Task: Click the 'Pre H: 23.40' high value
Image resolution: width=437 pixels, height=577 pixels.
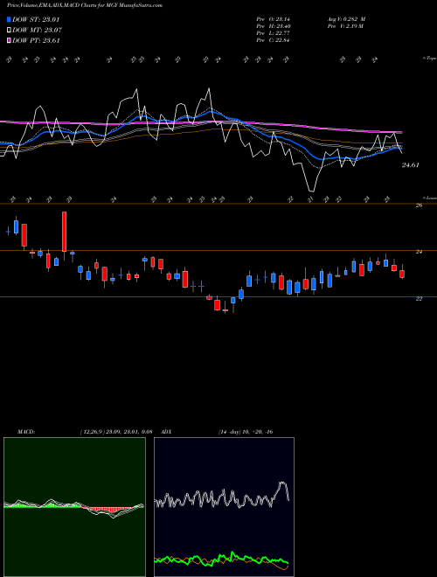Action: [273, 26]
